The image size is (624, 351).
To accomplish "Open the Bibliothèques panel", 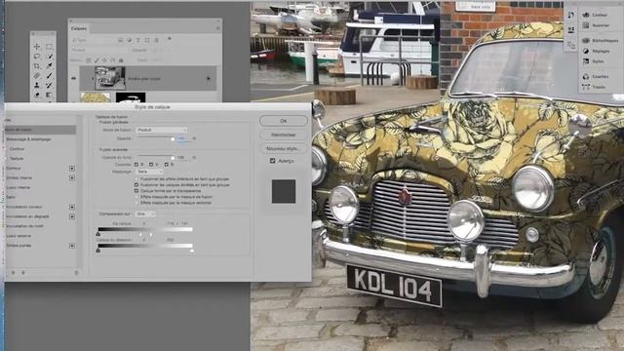I will [x=601, y=40].
